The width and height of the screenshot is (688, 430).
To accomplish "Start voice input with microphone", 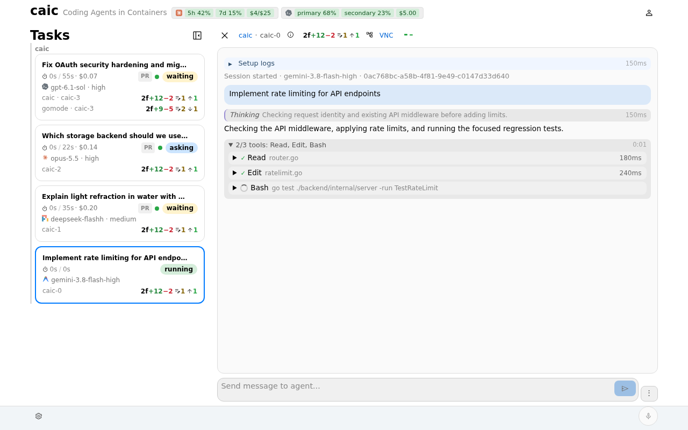I will pos(648,416).
